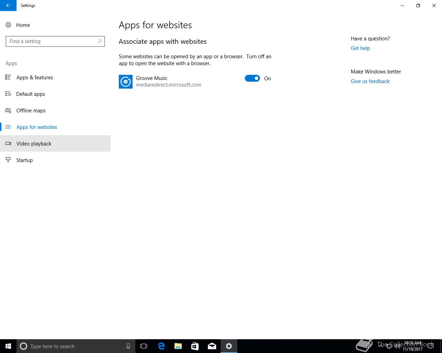Screen dimensions: 442x353
Task: Open Home settings via gear icon
Action: click(x=8, y=25)
